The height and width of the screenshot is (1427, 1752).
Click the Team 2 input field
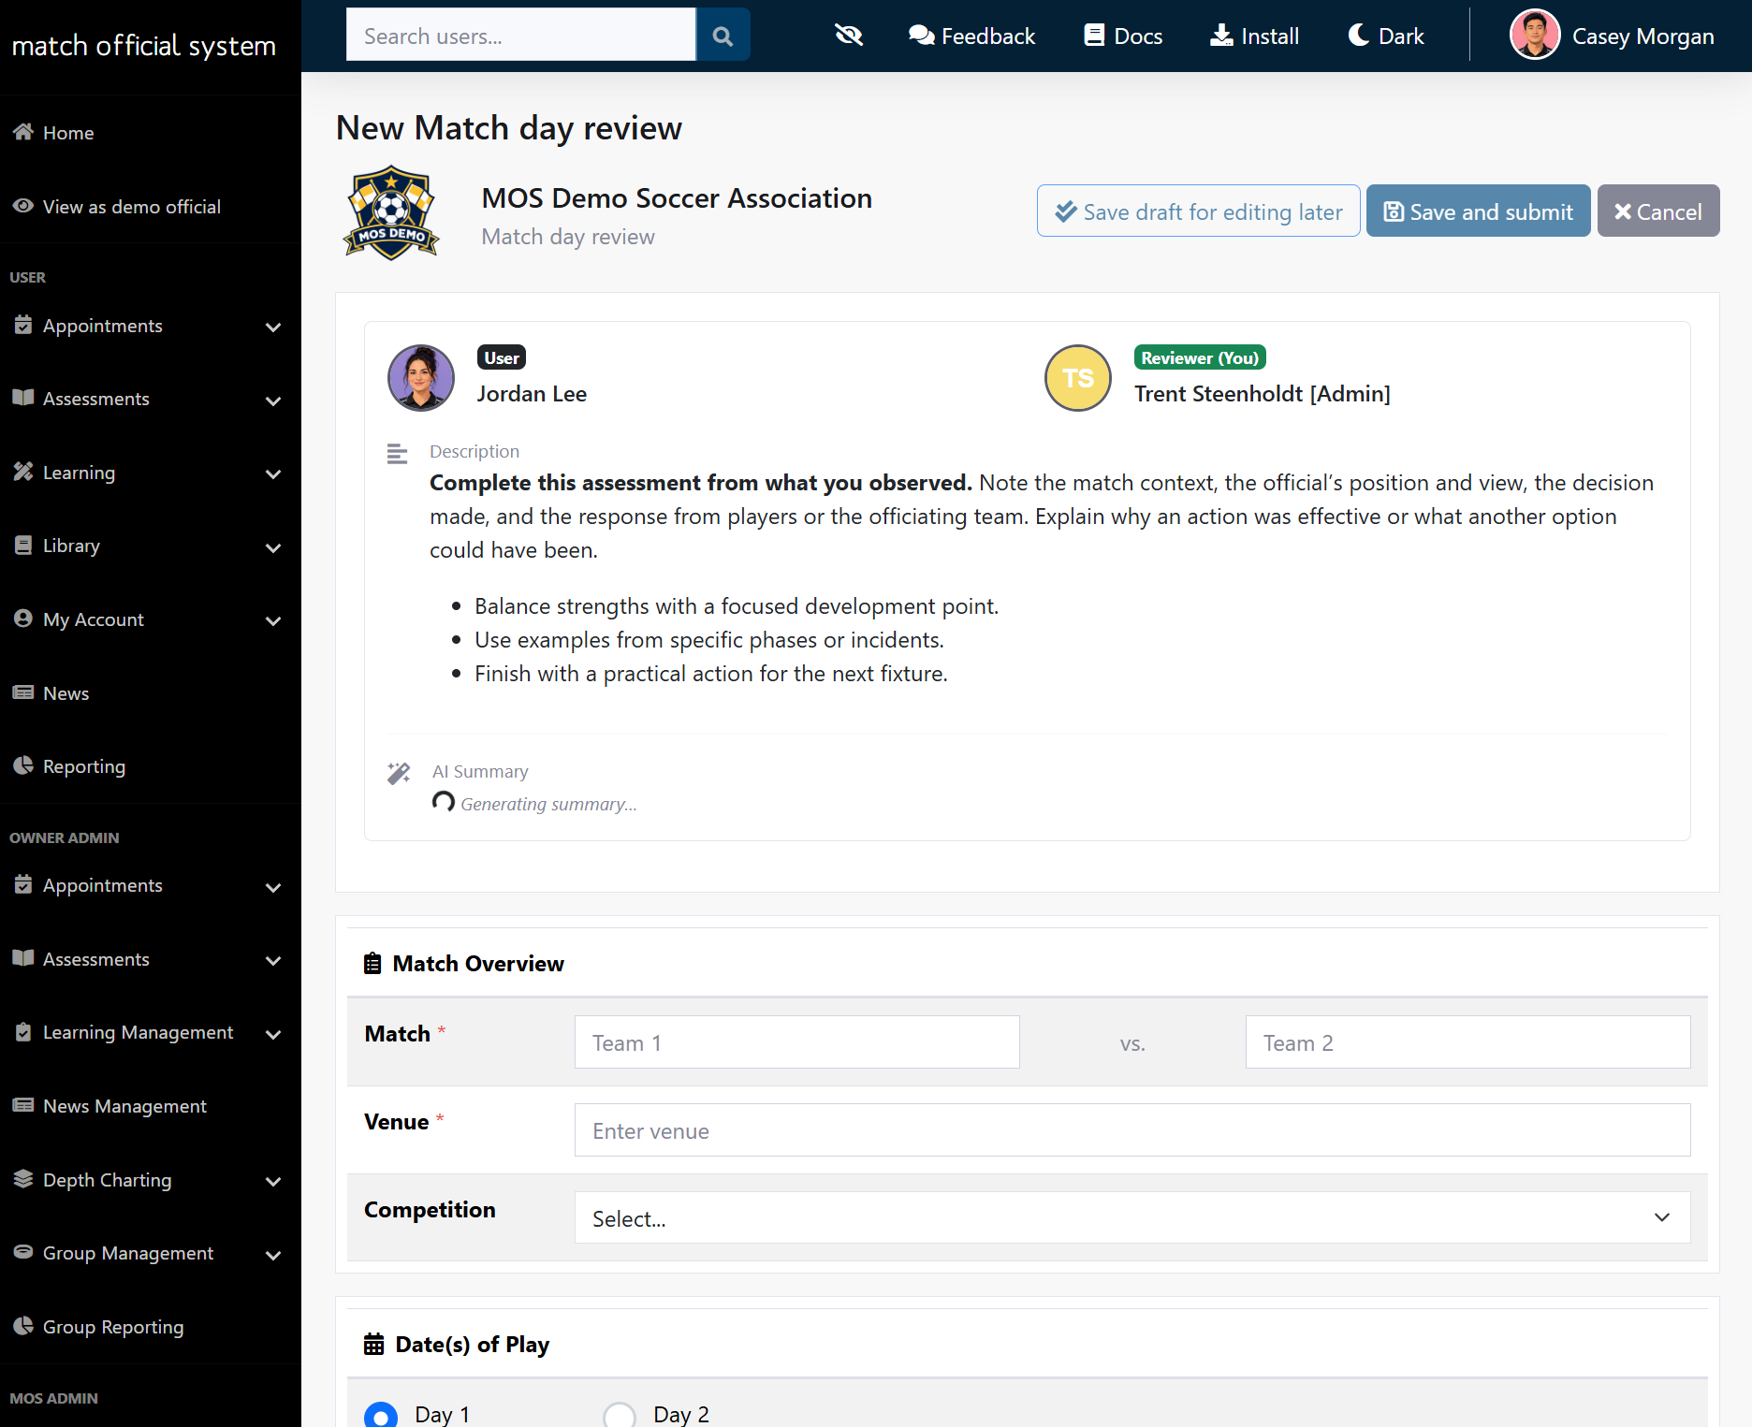click(x=1467, y=1042)
